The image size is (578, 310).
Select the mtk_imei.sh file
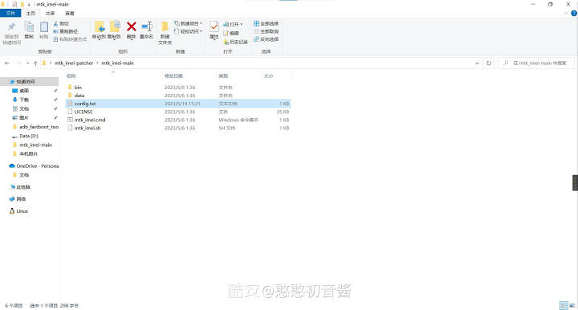(x=178, y=128)
